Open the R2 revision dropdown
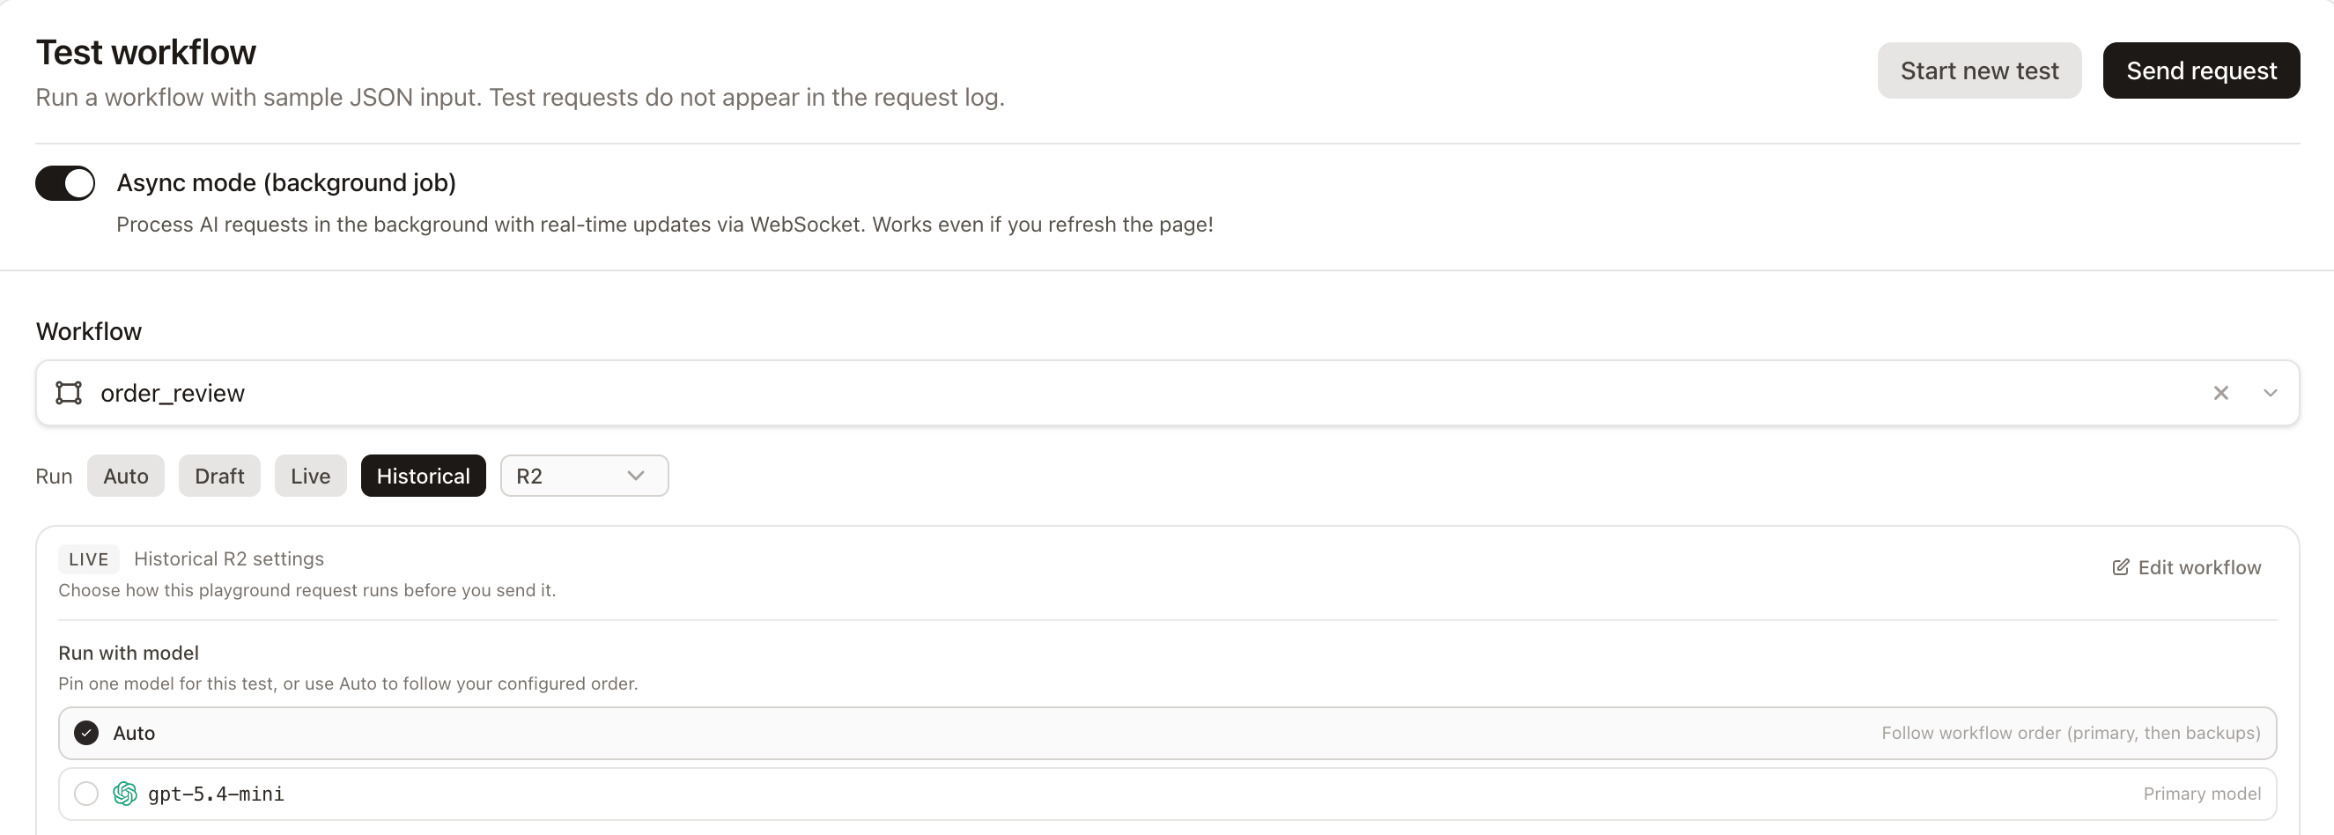Viewport: 2334px width, 835px height. point(585,477)
